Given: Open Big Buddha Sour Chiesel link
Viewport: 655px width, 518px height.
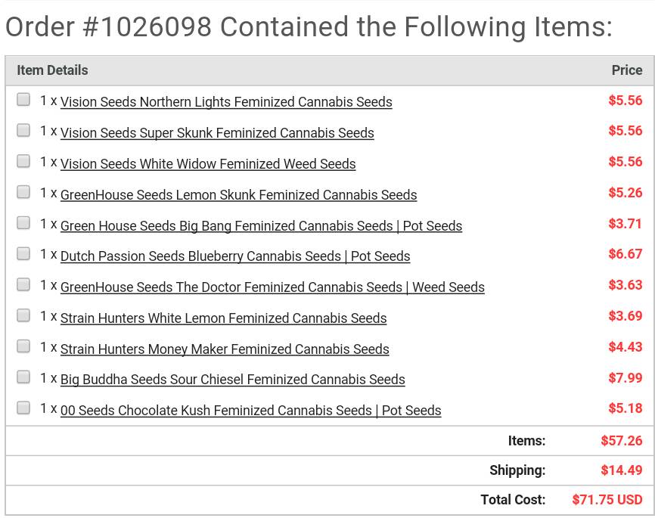Looking at the screenshot, I should pos(233,380).
